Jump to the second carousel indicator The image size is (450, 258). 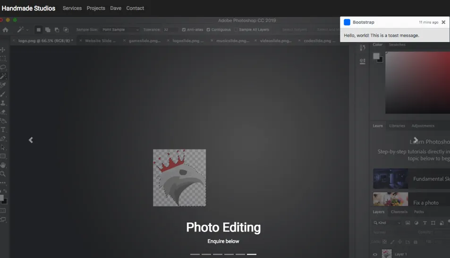click(x=206, y=254)
